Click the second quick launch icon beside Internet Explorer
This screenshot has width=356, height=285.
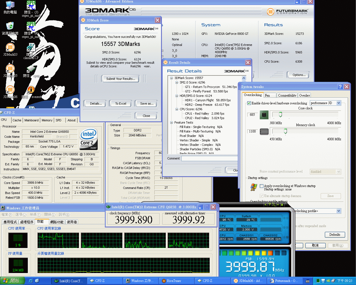point(37,281)
